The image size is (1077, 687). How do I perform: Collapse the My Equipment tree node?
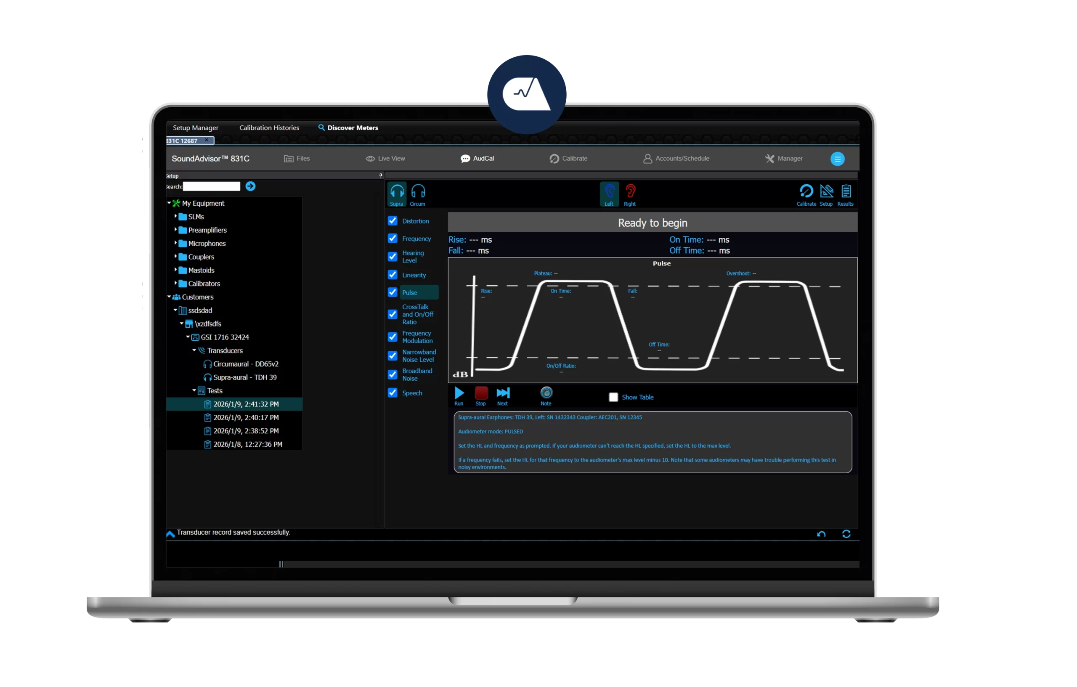point(169,203)
